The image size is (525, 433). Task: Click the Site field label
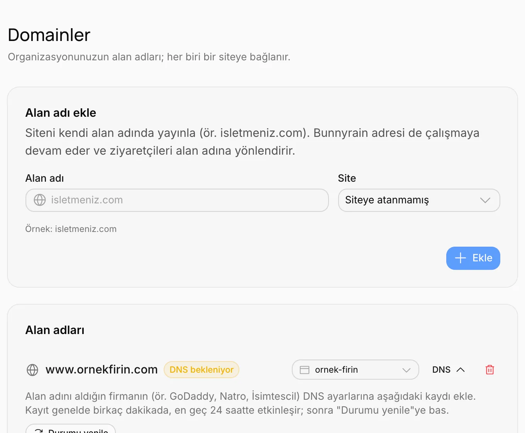pyautogui.click(x=347, y=178)
